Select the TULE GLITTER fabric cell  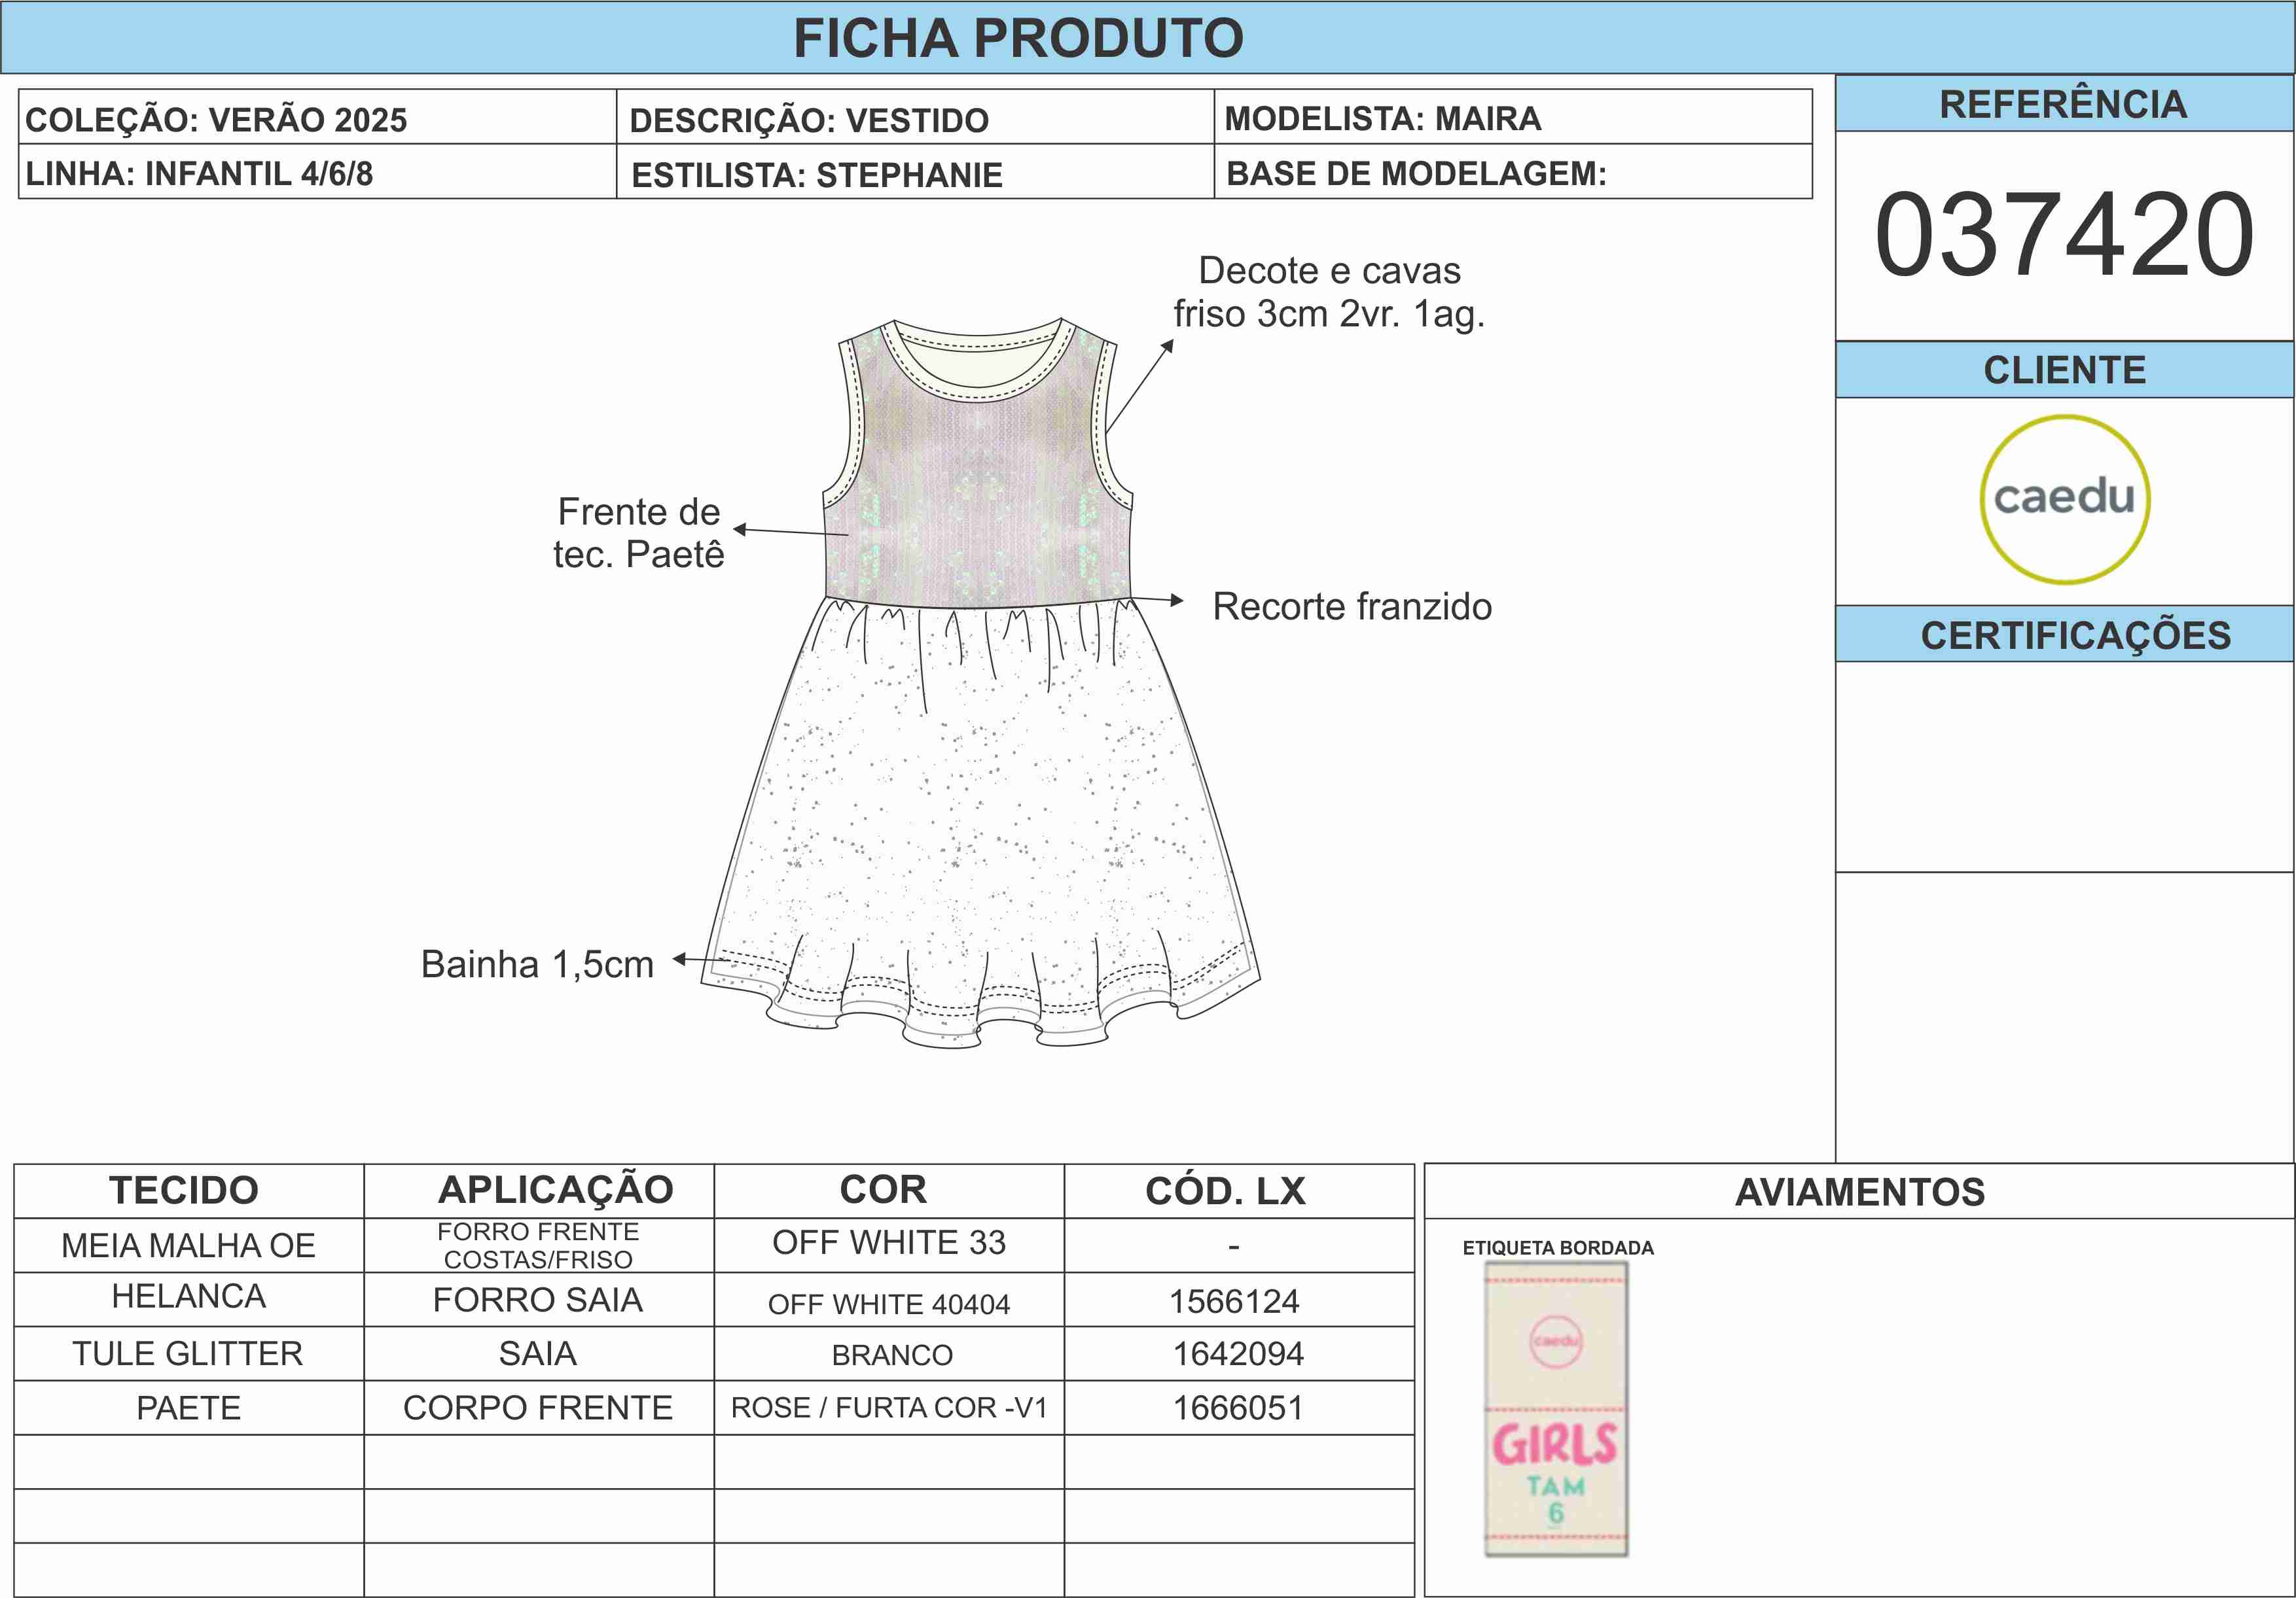[188, 1353]
